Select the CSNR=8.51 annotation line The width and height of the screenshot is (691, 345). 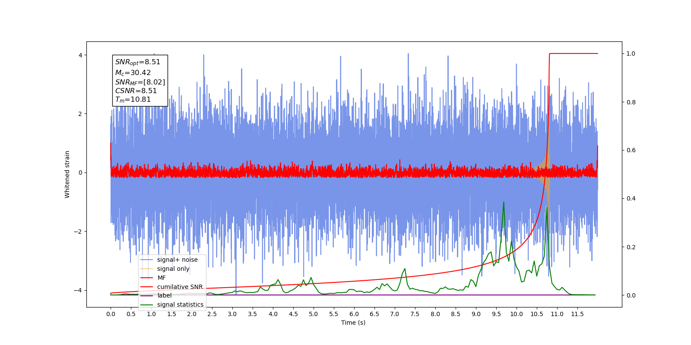click(136, 91)
